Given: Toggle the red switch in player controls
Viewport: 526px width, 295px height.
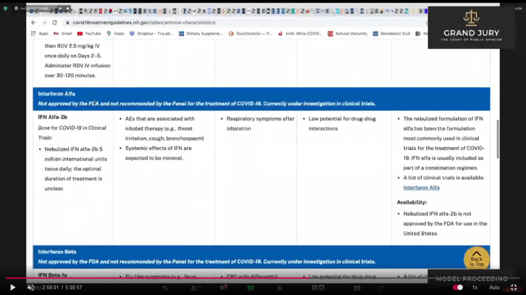Looking at the screenshot, I should tap(457, 288).
